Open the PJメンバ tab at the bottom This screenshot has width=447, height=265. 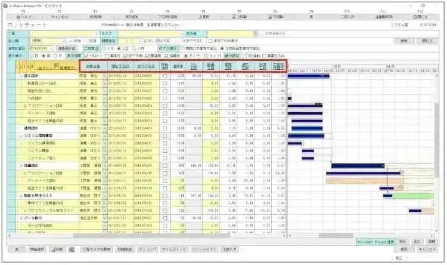point(147,249)
